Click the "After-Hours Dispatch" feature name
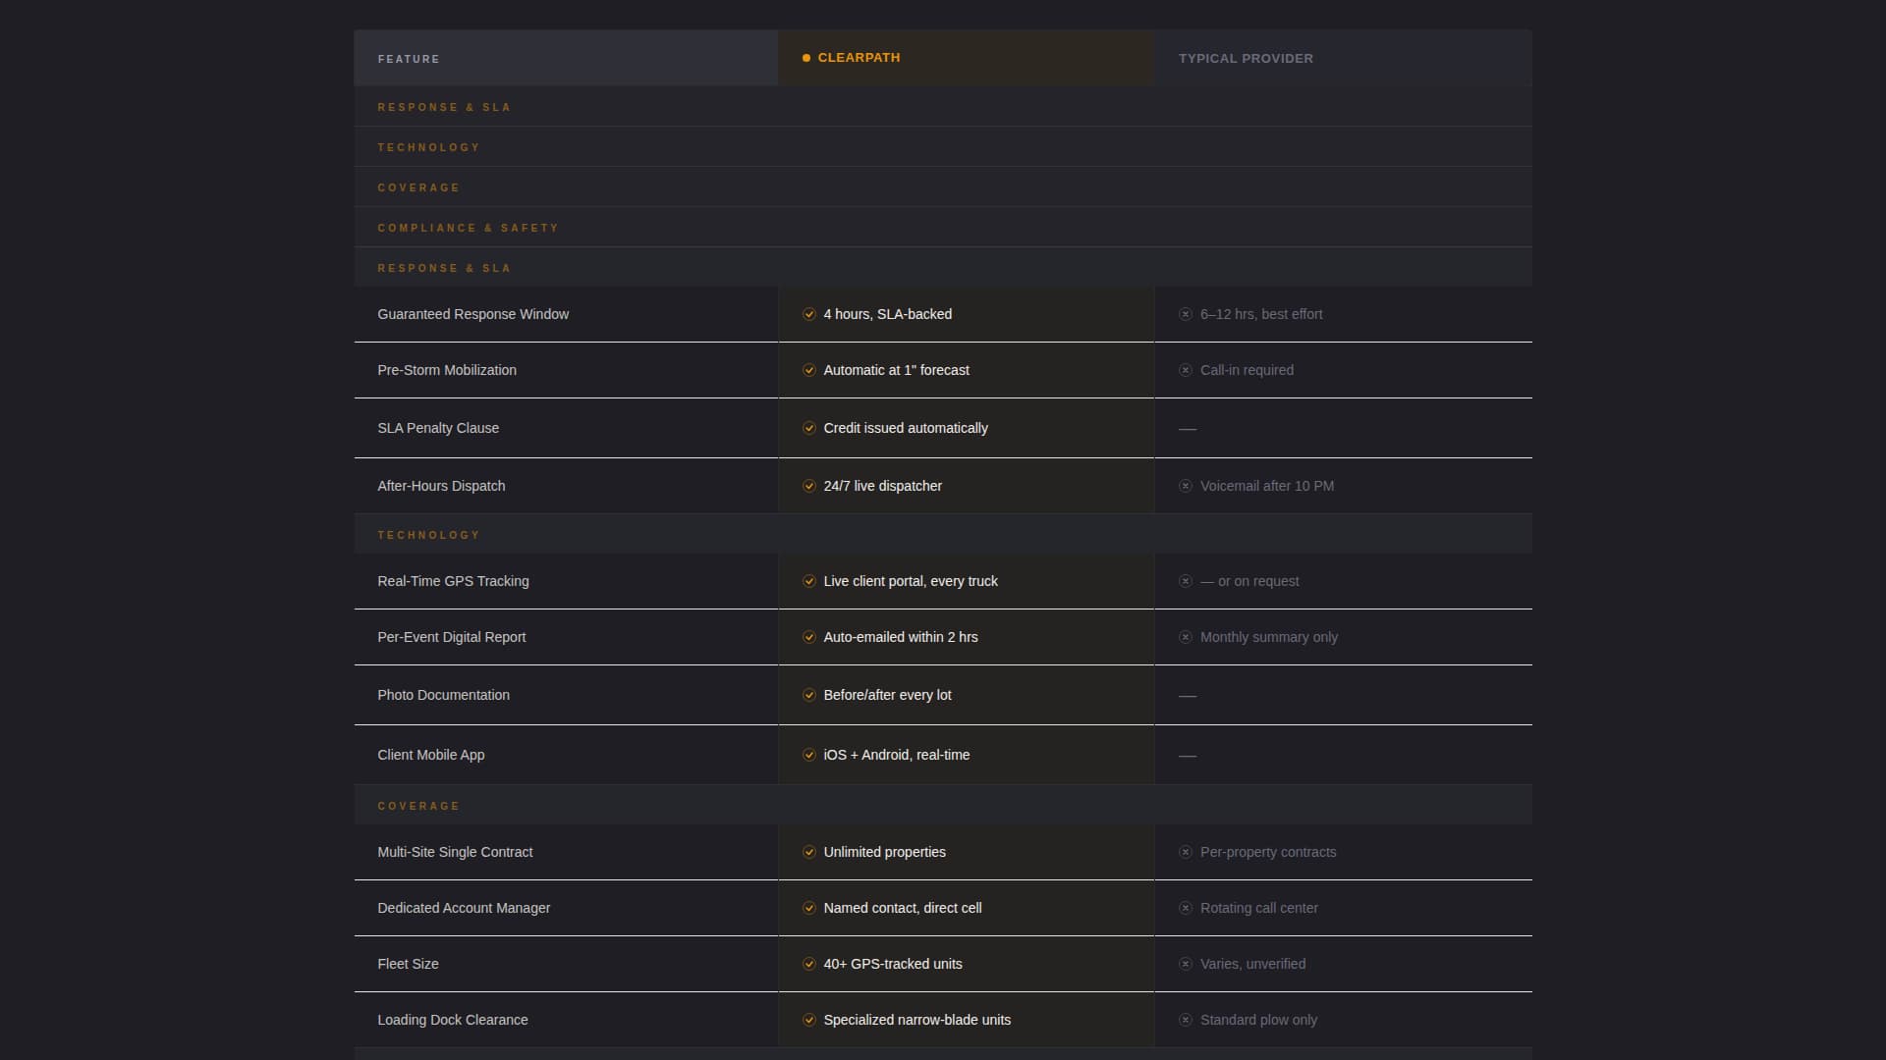The height and width of the screenshot is (1060, 1886). tap(441, 486)
